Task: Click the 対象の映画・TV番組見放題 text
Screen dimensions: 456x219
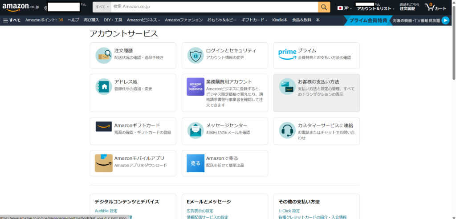Action: click(416, 20)
